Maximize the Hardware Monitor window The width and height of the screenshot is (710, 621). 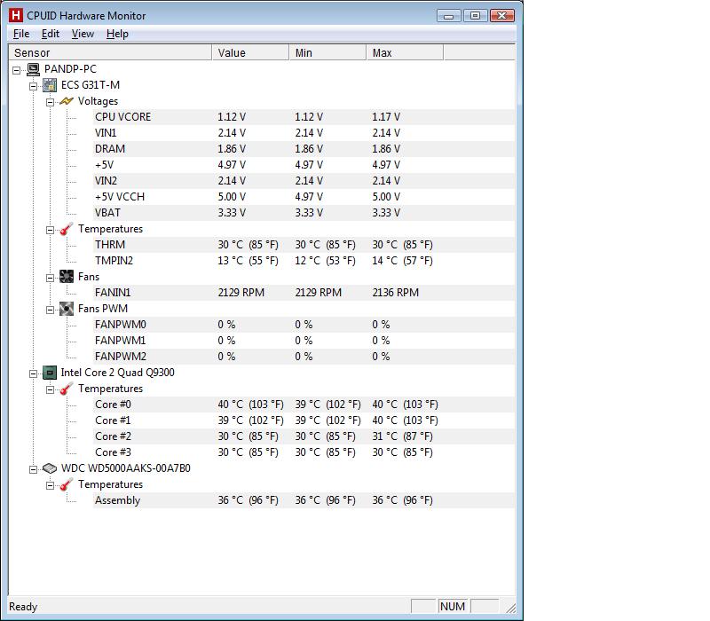tap(475, 16)
